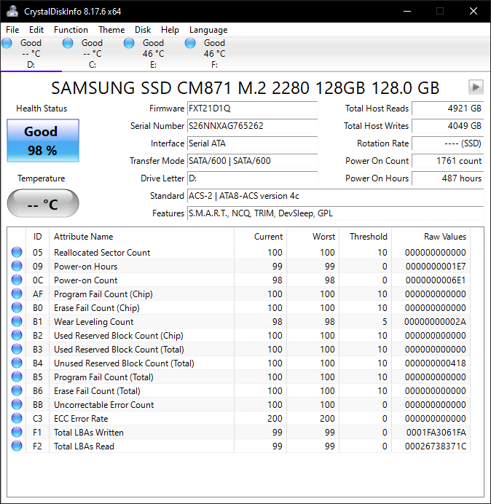This screenshot has height=504, width=491.
Task: Select the F: drive status orb
Action: pyautogui.click(x=190, y=43)
